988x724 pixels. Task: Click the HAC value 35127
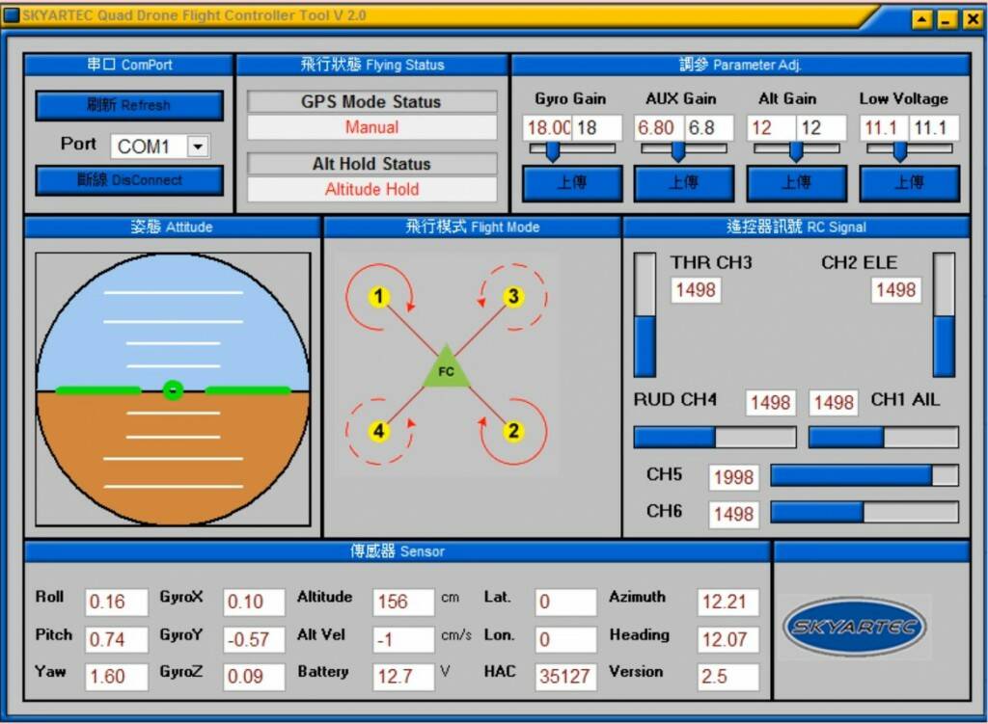pos(565,677)
